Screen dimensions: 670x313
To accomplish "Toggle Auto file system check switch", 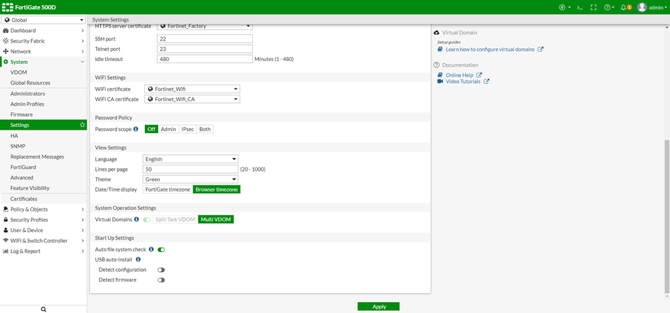I will click(161, 250).
